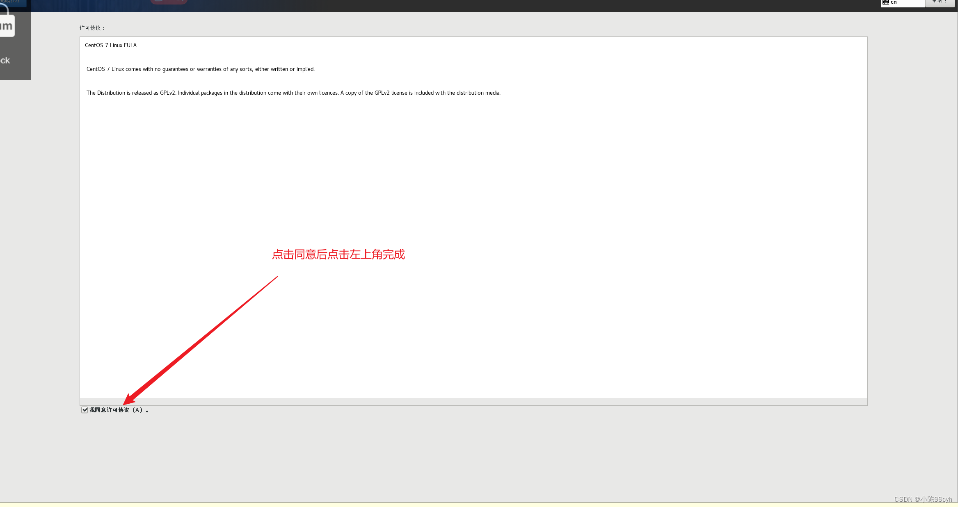This screenshot has width=958, height=507.
Task: Click the CSDN @小陈99cyh watermark
Action: [x=923, y=499]
